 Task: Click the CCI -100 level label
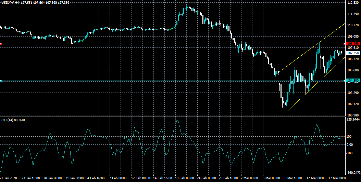(349, 153)
